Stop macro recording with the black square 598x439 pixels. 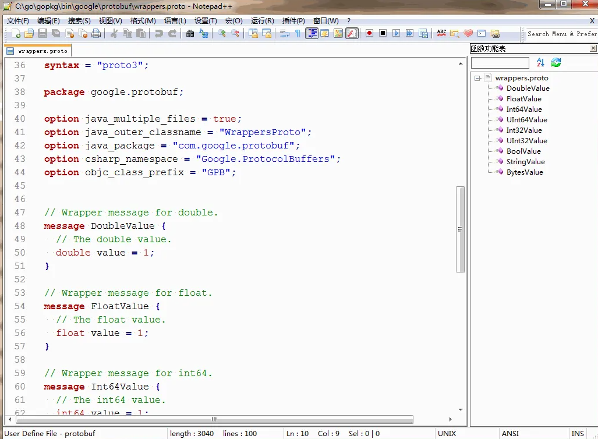383,33
